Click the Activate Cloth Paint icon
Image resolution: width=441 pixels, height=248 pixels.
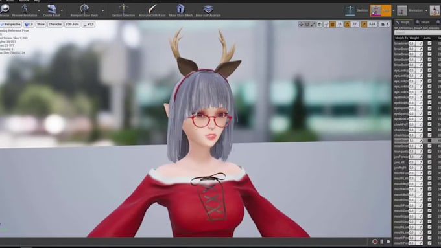pos(152,8)
